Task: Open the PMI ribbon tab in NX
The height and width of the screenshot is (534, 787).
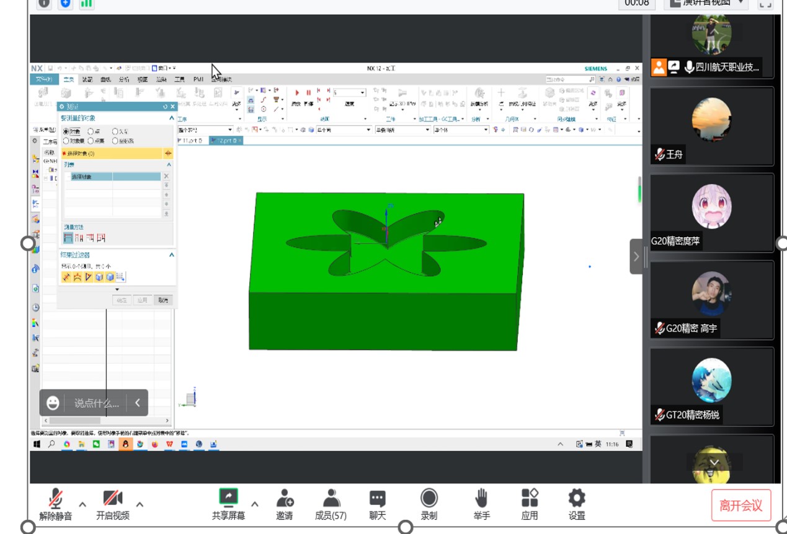Action: [198, 79]
